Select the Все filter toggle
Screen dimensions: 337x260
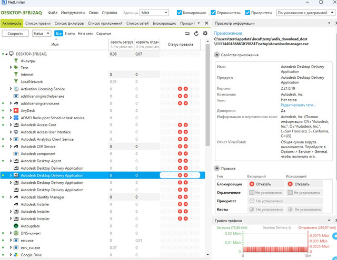click(x=58, y=34)
